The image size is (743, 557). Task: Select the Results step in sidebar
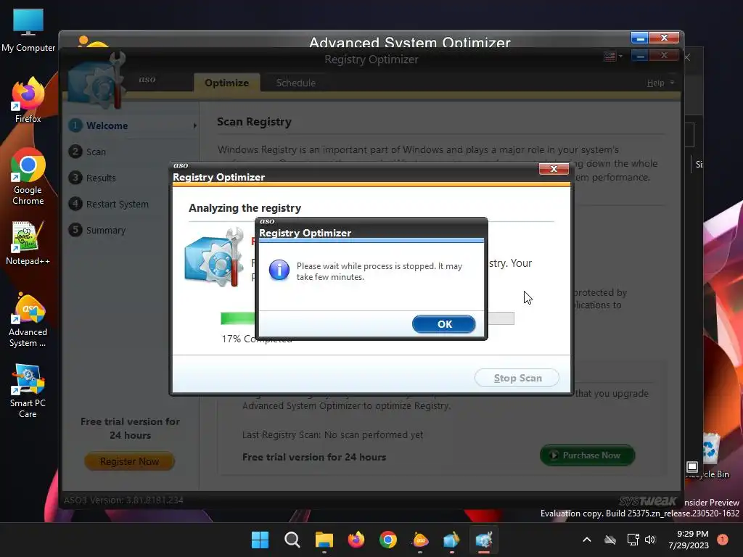101,178
